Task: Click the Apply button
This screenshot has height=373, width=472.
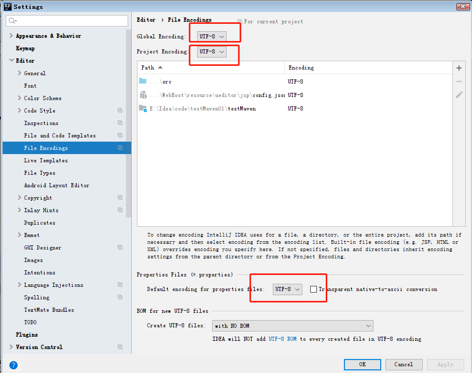Action: [x=445, y=365]
